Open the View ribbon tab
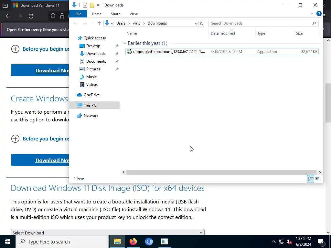The image size is (331, 248). coord(133,14)
